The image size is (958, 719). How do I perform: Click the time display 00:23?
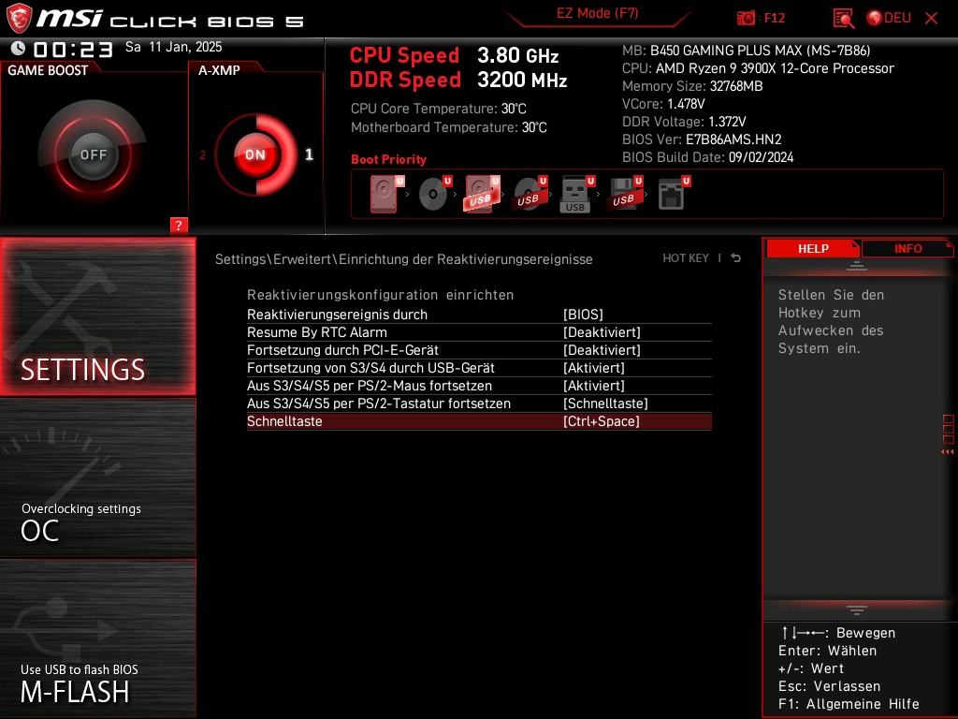click(73, 49)
